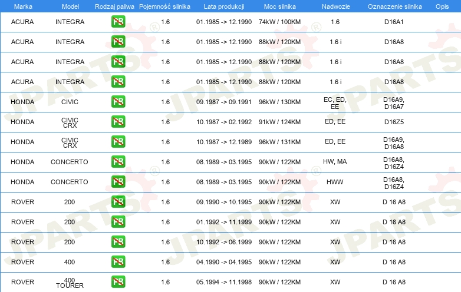The width and height of the screenshot is (461, 292).
Task: Click the 96kW / 131KM power cell
Action: click(x=279, y=142)
